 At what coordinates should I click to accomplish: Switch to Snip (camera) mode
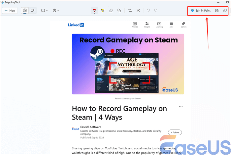pos(25,11)
